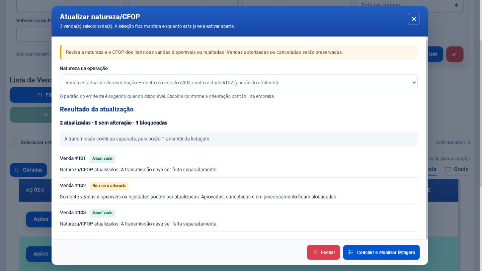Click the X icon on Fechar button

point(315,252)
